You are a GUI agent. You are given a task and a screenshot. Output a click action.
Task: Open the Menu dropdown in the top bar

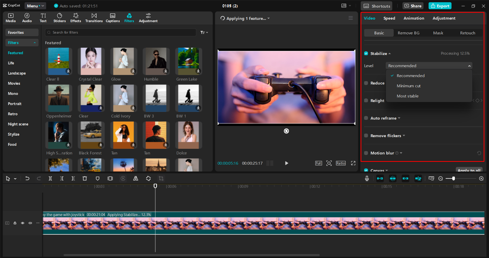tap(35, 6)
